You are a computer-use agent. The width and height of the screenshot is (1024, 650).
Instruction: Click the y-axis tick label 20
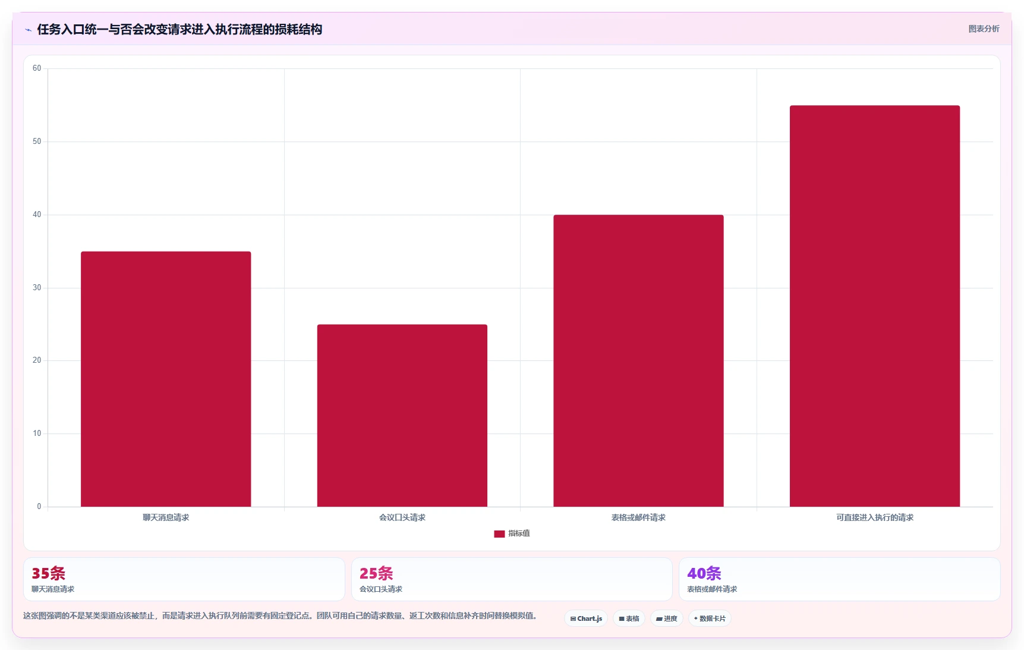click(37, 360)
